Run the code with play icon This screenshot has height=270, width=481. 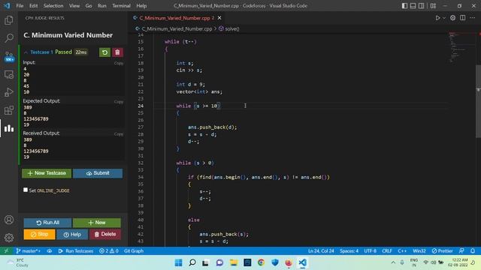pyautogui.click(x=437, y=18)
